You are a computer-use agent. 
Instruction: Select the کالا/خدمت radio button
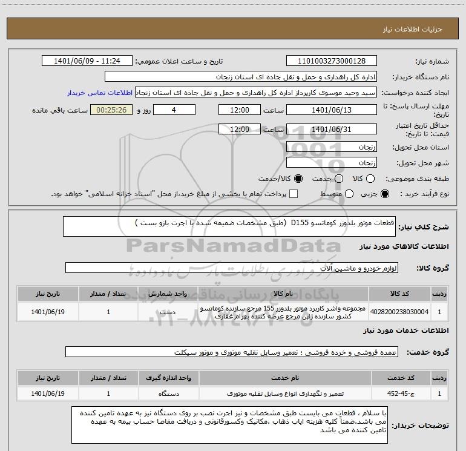click(x=298, y=179)
